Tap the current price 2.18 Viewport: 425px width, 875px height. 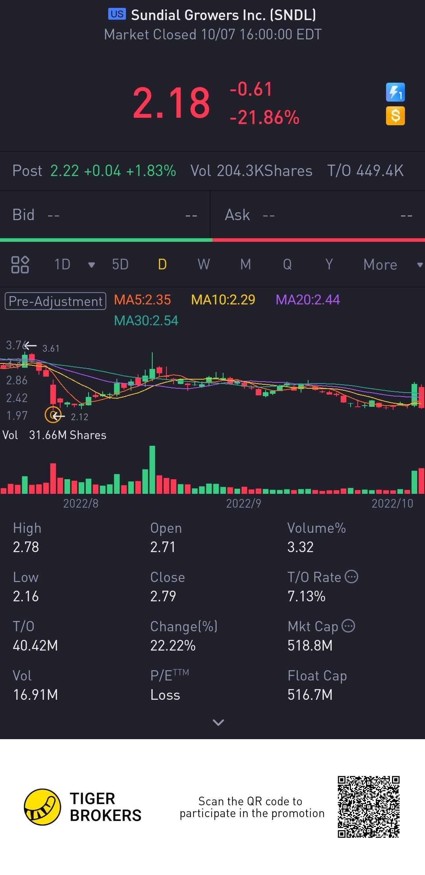coord(172,103)
